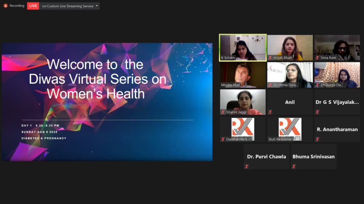Select the Stuti Rx Events participant tile

[290, 129]
